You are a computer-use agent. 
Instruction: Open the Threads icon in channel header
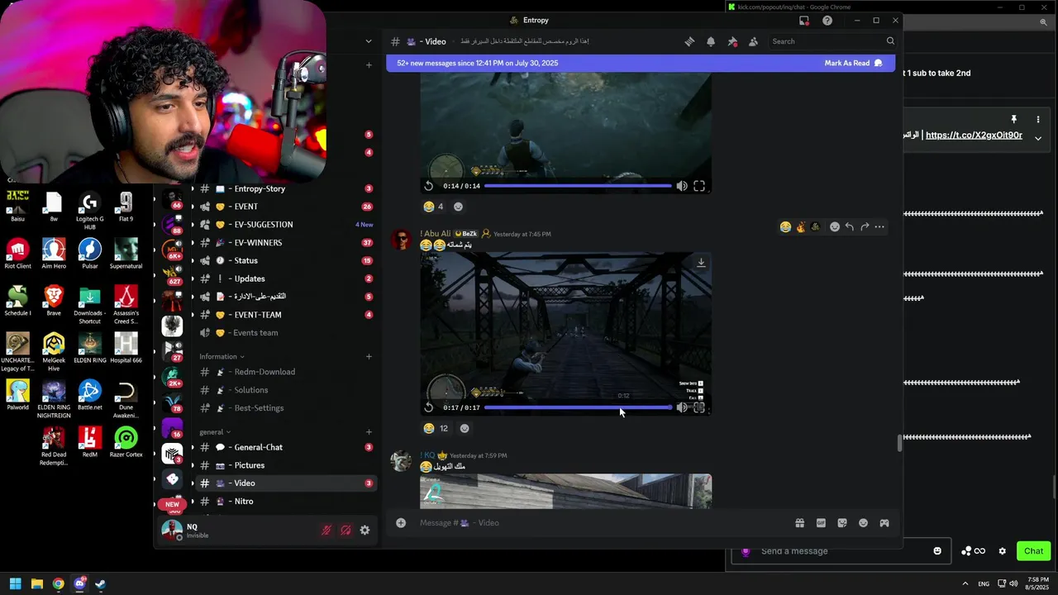pyautogui.click(x=689, y=41)
